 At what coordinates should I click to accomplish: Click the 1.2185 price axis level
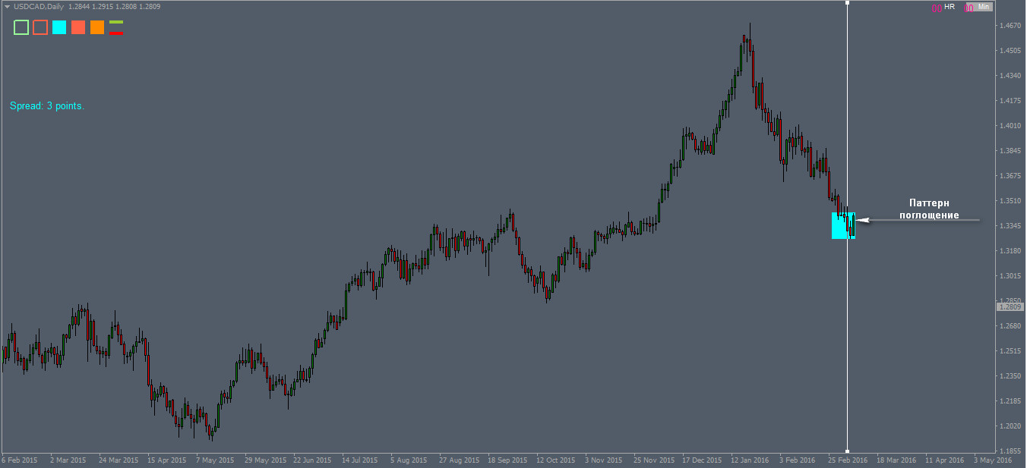1011,401
